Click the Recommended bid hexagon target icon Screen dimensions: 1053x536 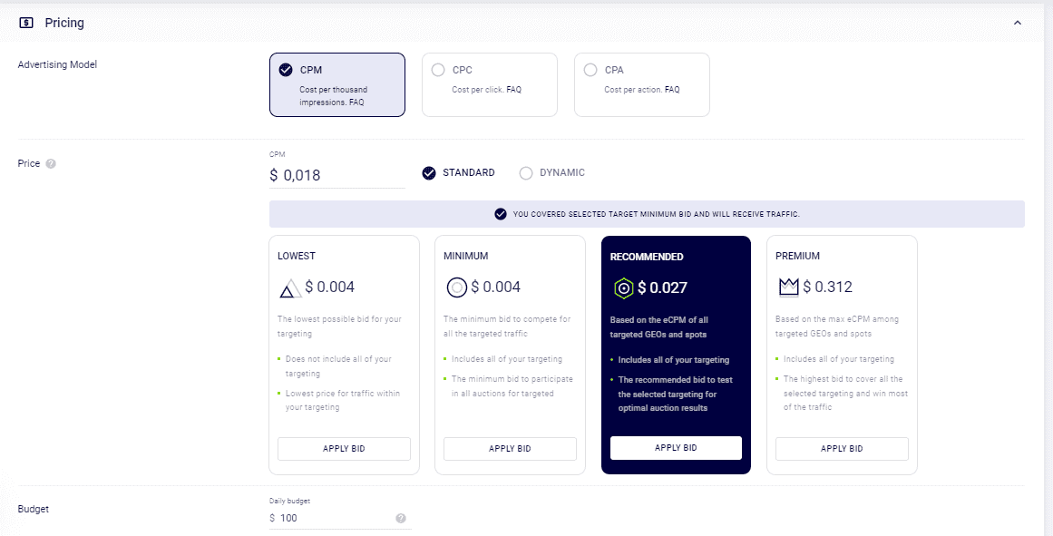tap(624, 288)
